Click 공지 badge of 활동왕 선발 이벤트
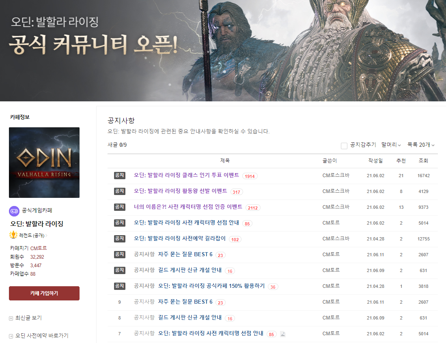This screenshot has width=446, height=343. click(119, 191)
